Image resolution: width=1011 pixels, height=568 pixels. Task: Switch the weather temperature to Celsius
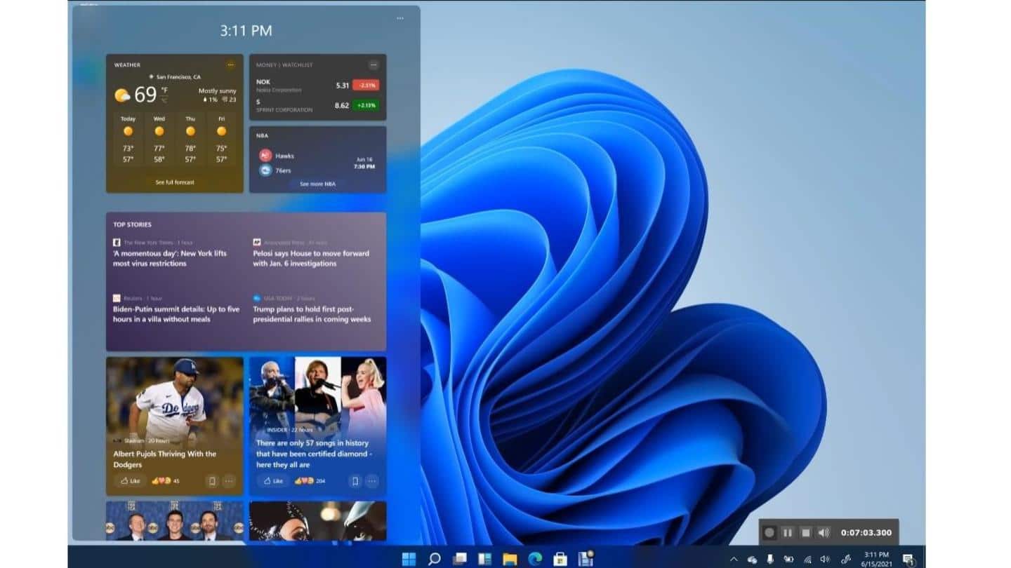click(164, 100)
